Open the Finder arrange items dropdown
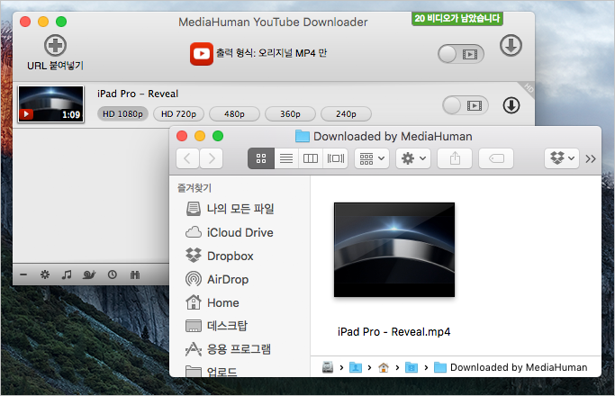Viewport: 615px width, 396px height. (372, 158)
